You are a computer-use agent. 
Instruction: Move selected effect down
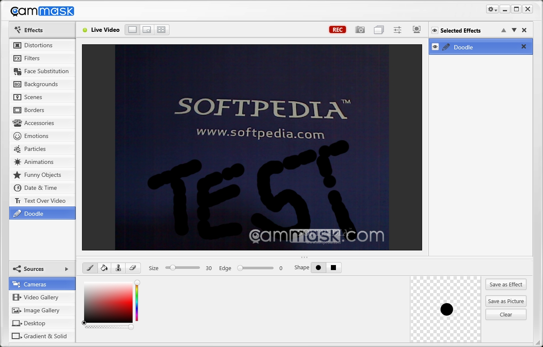pos(514,30)
